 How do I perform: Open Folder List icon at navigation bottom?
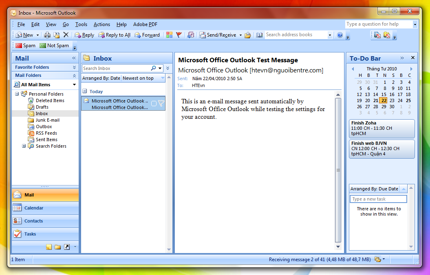pos(57,247)
